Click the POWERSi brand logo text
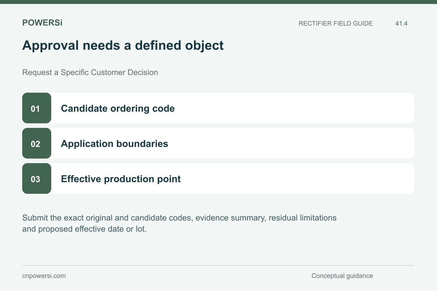437x291 pixels. tap(42, 23)
